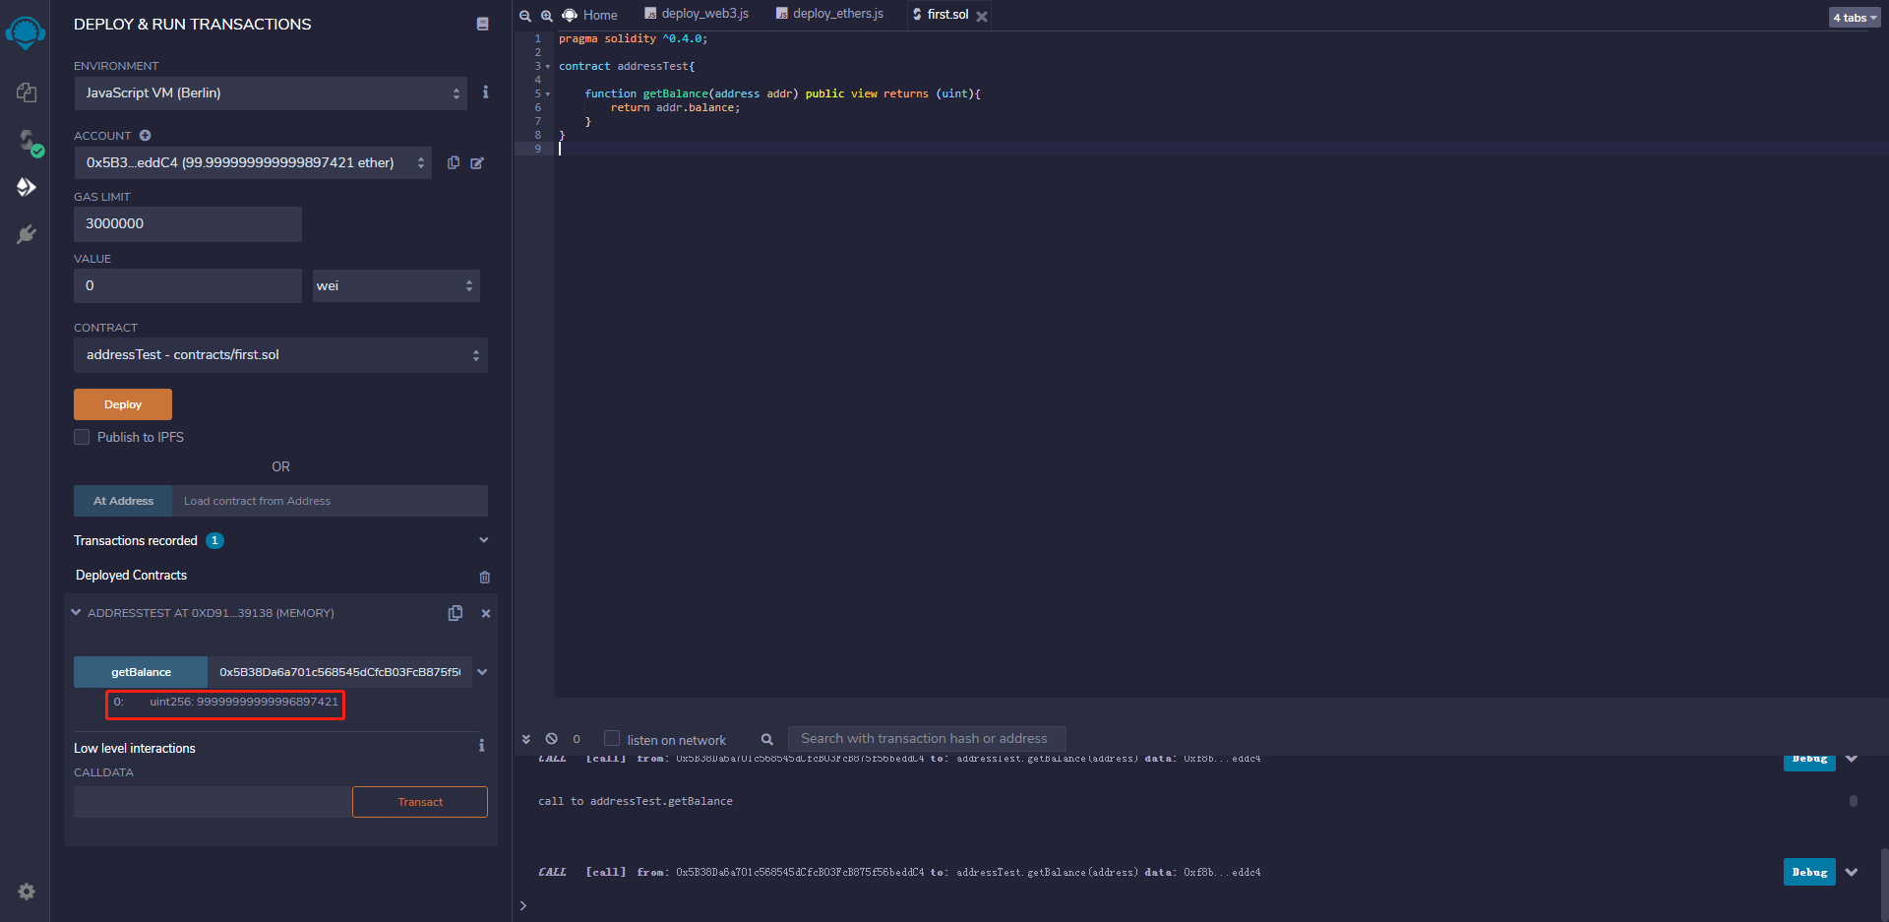Open the 4 tabs dropdown

[x=1855, y=18]
